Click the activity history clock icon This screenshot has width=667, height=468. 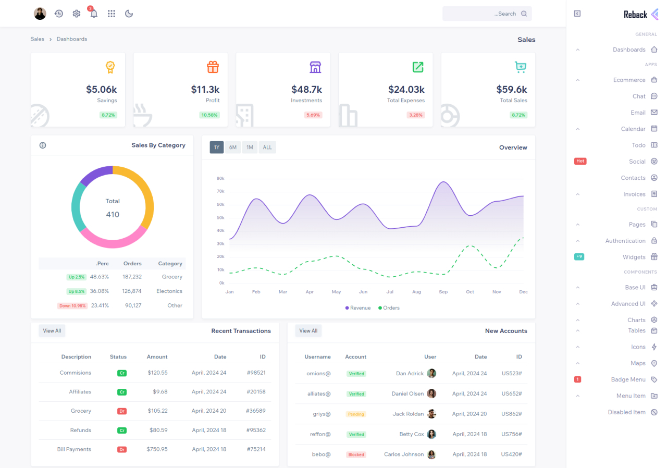point(59,14)
